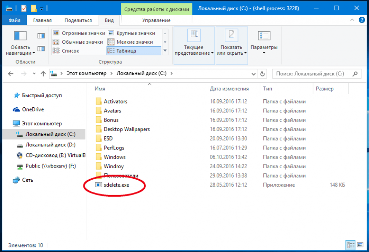Click the Properties icon in quick access toolbar
This screenshot has width=369, height=252.
[x=23, y=8]
